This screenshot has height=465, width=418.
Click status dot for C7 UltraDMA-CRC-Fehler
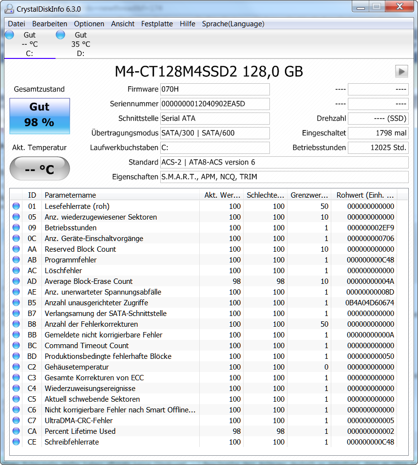pos(16,420)
